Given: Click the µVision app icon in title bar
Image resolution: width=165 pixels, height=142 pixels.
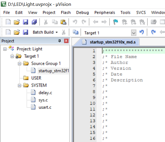Looking at the screenshot, I should pyautogui.click(x=3, y=4).
